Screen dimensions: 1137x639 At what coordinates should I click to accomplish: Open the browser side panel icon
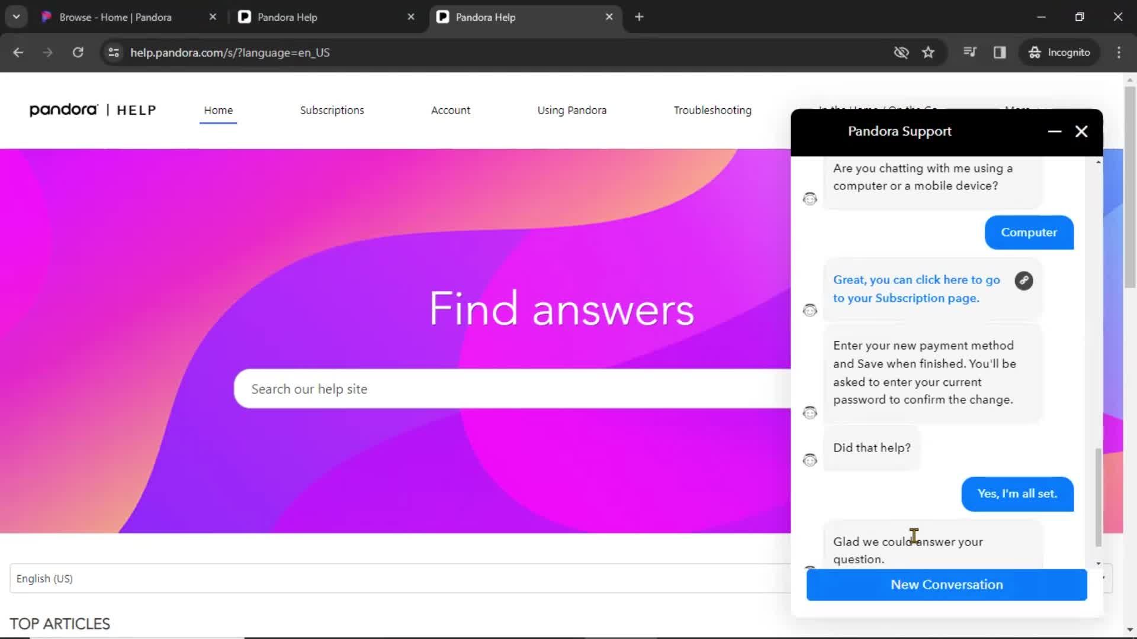1000,53
